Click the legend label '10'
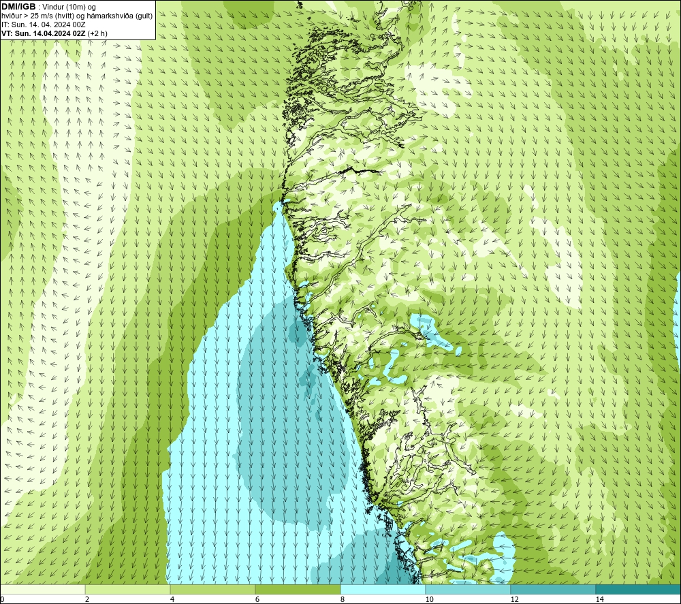Image resolution: width=681 pixels, height=604 pixels. point(430,599)
